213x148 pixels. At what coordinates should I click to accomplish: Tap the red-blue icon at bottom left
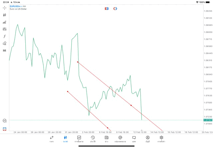(x=4, y=129)
